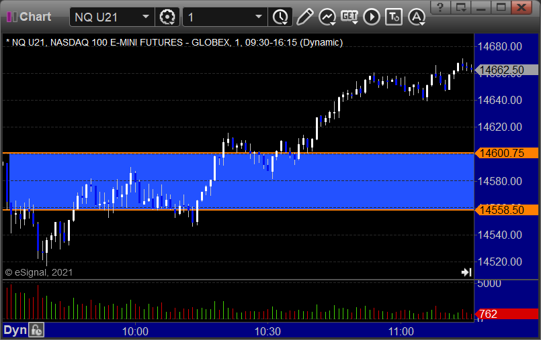Screen dimensions: 541x340
Task: Select the pencil drawing tool
Action: pyautogui.click(x=304, y=17)
